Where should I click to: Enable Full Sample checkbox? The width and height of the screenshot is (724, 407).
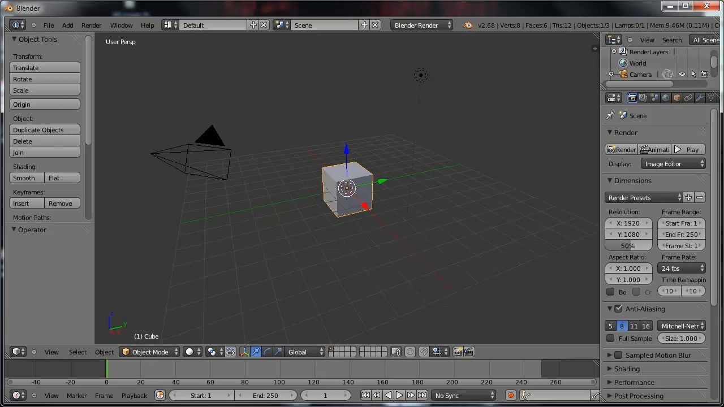pyautogui.click(x=610, y=338)
